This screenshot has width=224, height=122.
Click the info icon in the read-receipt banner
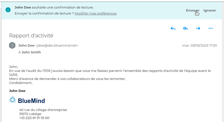[x=8, y=10]
